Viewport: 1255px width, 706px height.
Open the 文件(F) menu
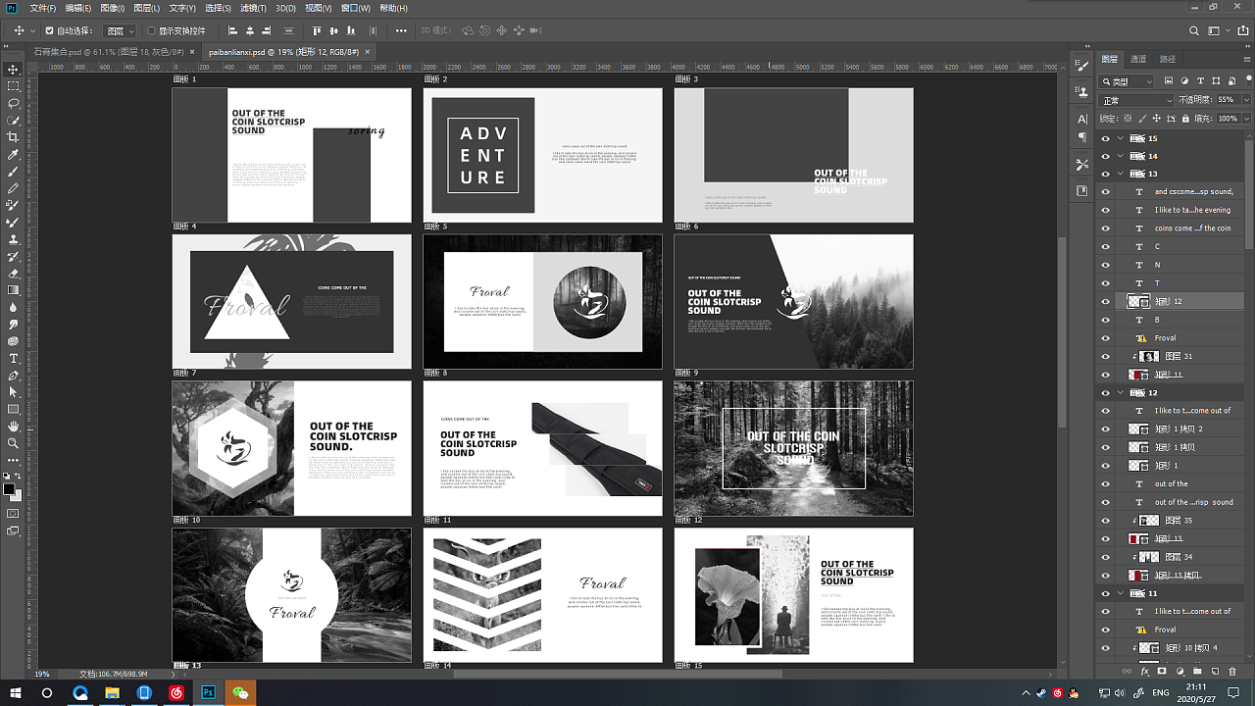(43, 8)
